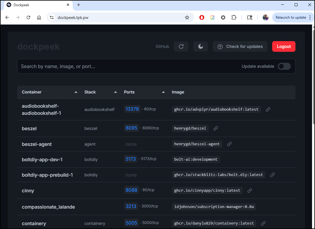Open port 13378 link for audiobookshelf

pos(132,109)
